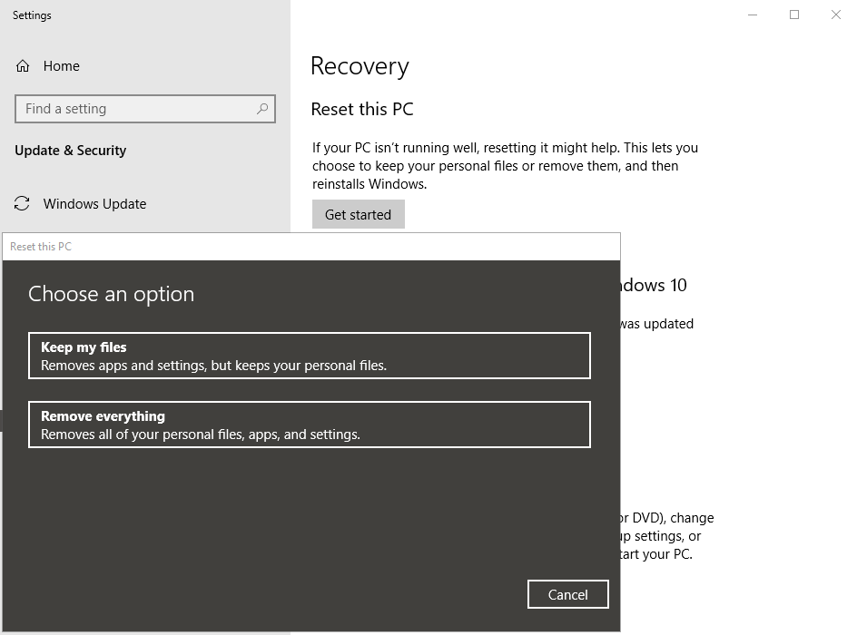Click the Reset this PC section heading

361,109
